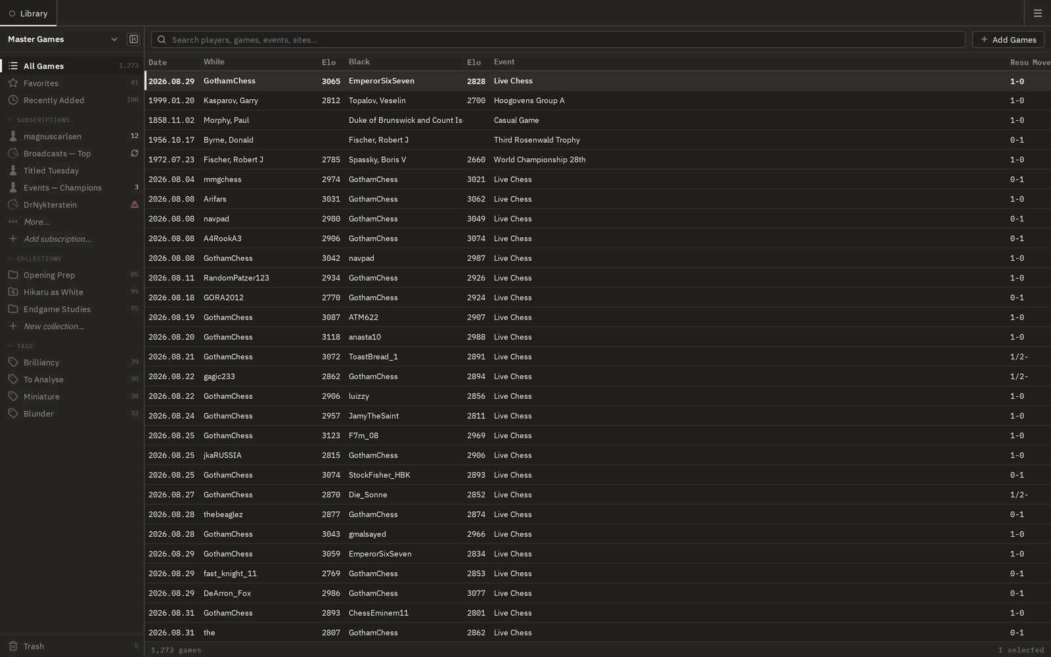Select the Byrne, Donald game row
The height and width of the screenshot is (657, 1051).
pos(598,140)
